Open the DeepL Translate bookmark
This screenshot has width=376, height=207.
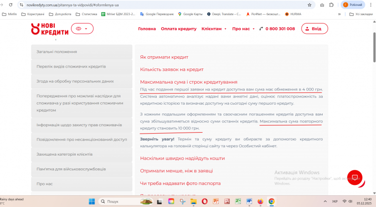224,14
